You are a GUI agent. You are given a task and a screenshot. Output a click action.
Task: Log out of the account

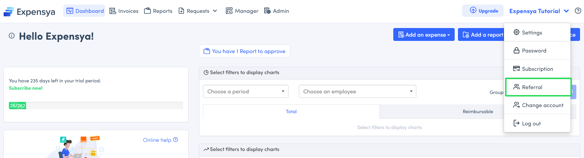coord(531,124)
